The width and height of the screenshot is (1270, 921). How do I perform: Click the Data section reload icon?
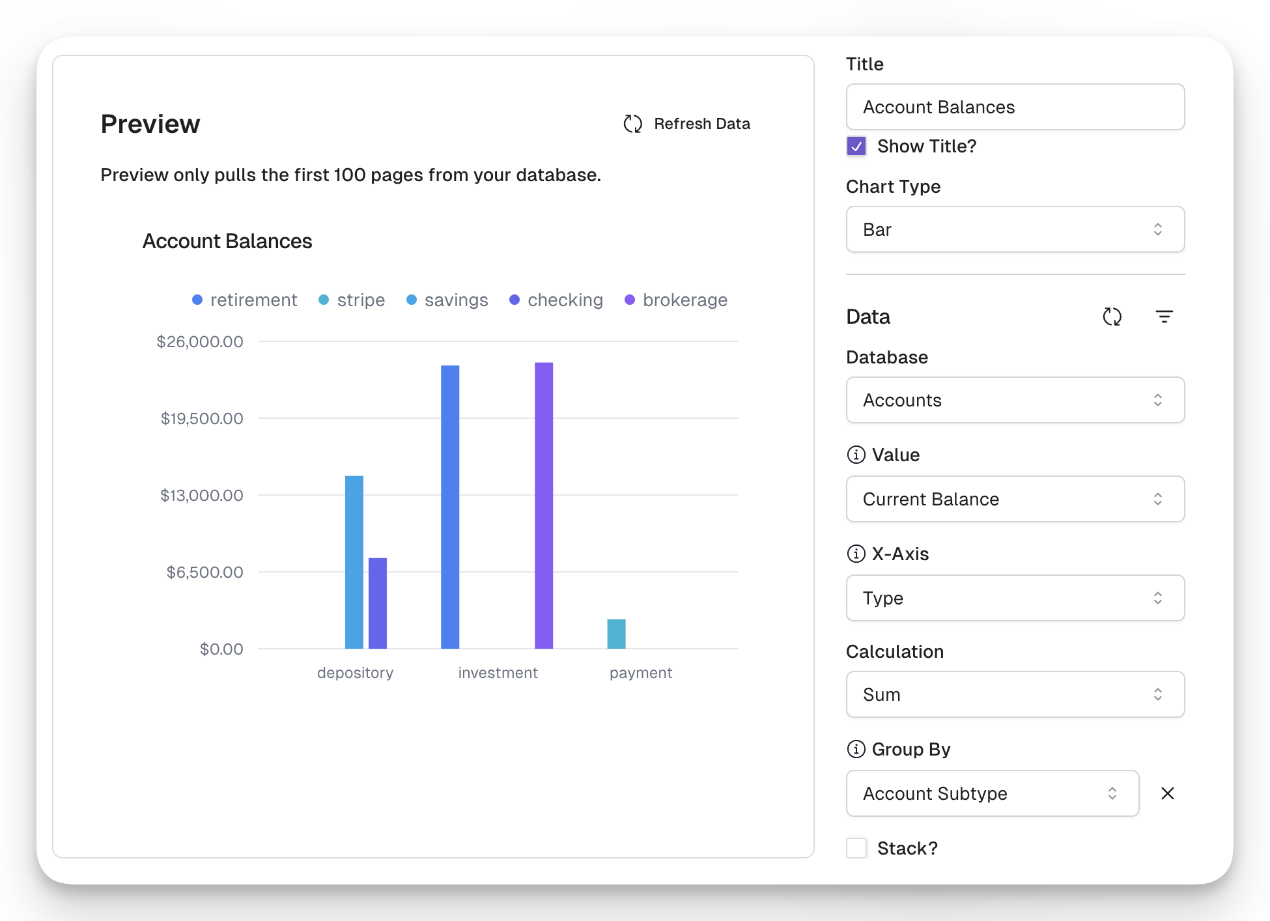coord(1112,317)
